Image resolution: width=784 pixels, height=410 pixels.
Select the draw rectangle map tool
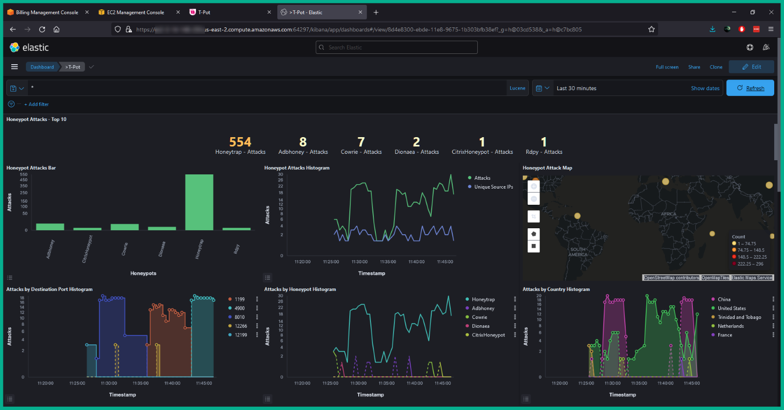pos(534,246)
